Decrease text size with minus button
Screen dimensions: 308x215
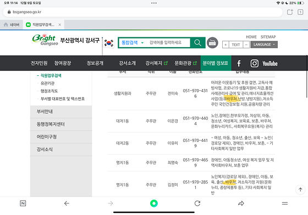[246, 45]
